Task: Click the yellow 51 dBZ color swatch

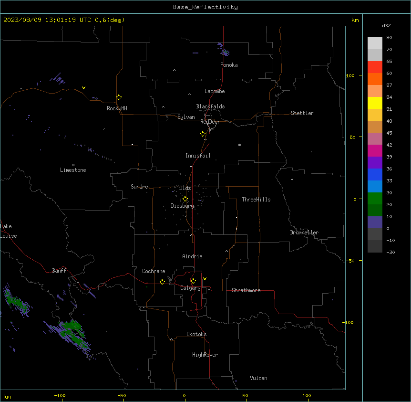Action: [x=375, y=103]
